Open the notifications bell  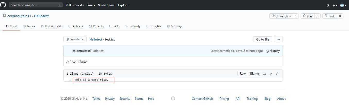(328, 5)
